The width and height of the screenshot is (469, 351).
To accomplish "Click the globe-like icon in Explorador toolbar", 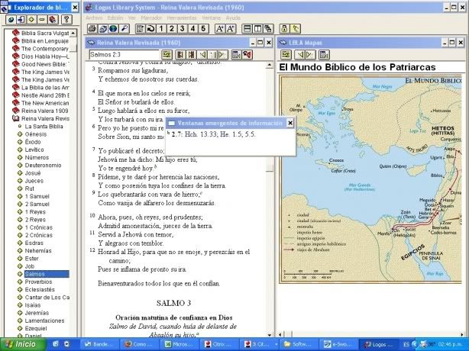I will tap(11, 20).
